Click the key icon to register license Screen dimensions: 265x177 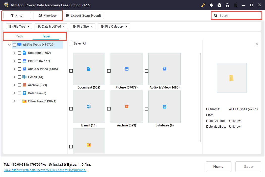pyautogui.click(x=203, y=5)
